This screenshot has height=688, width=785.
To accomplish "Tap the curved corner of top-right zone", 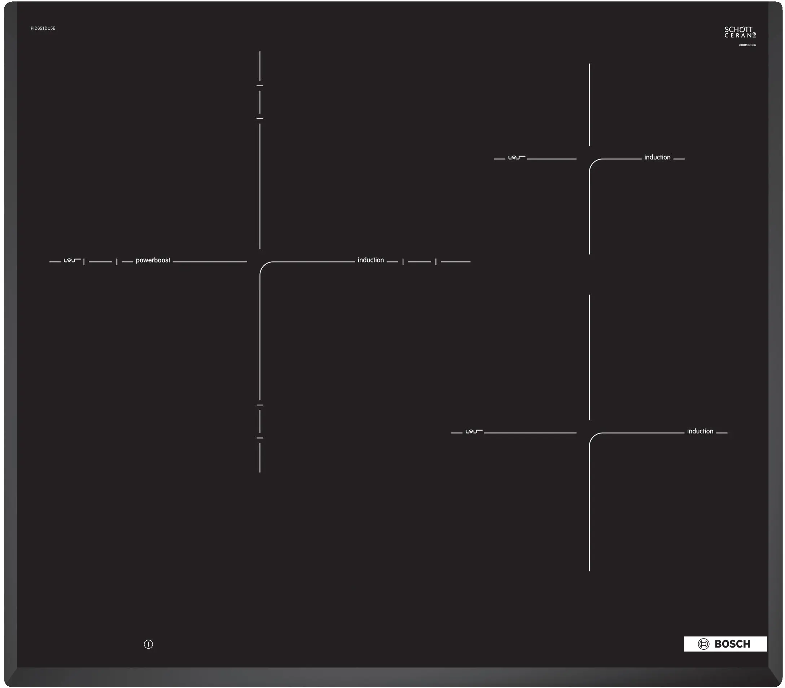I will (x=593, y=163).
